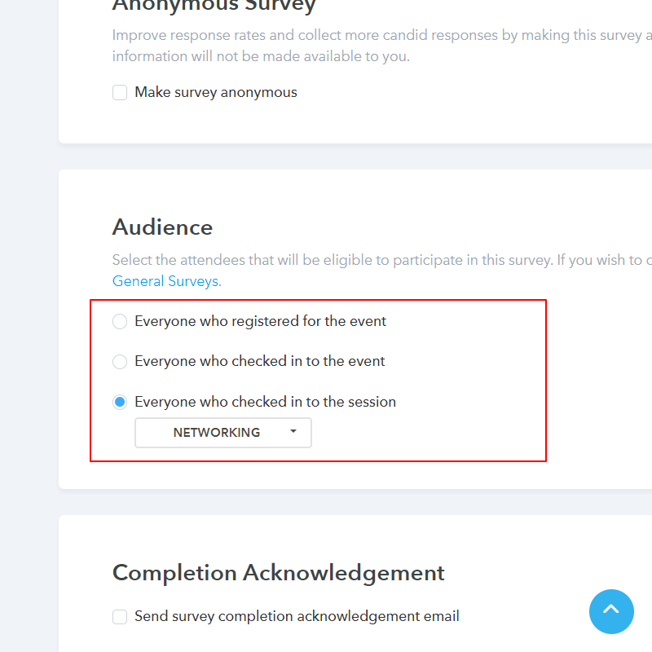Click the caret arrow in the session dropdown
The image size is (652, 652).
pos(293,432)
